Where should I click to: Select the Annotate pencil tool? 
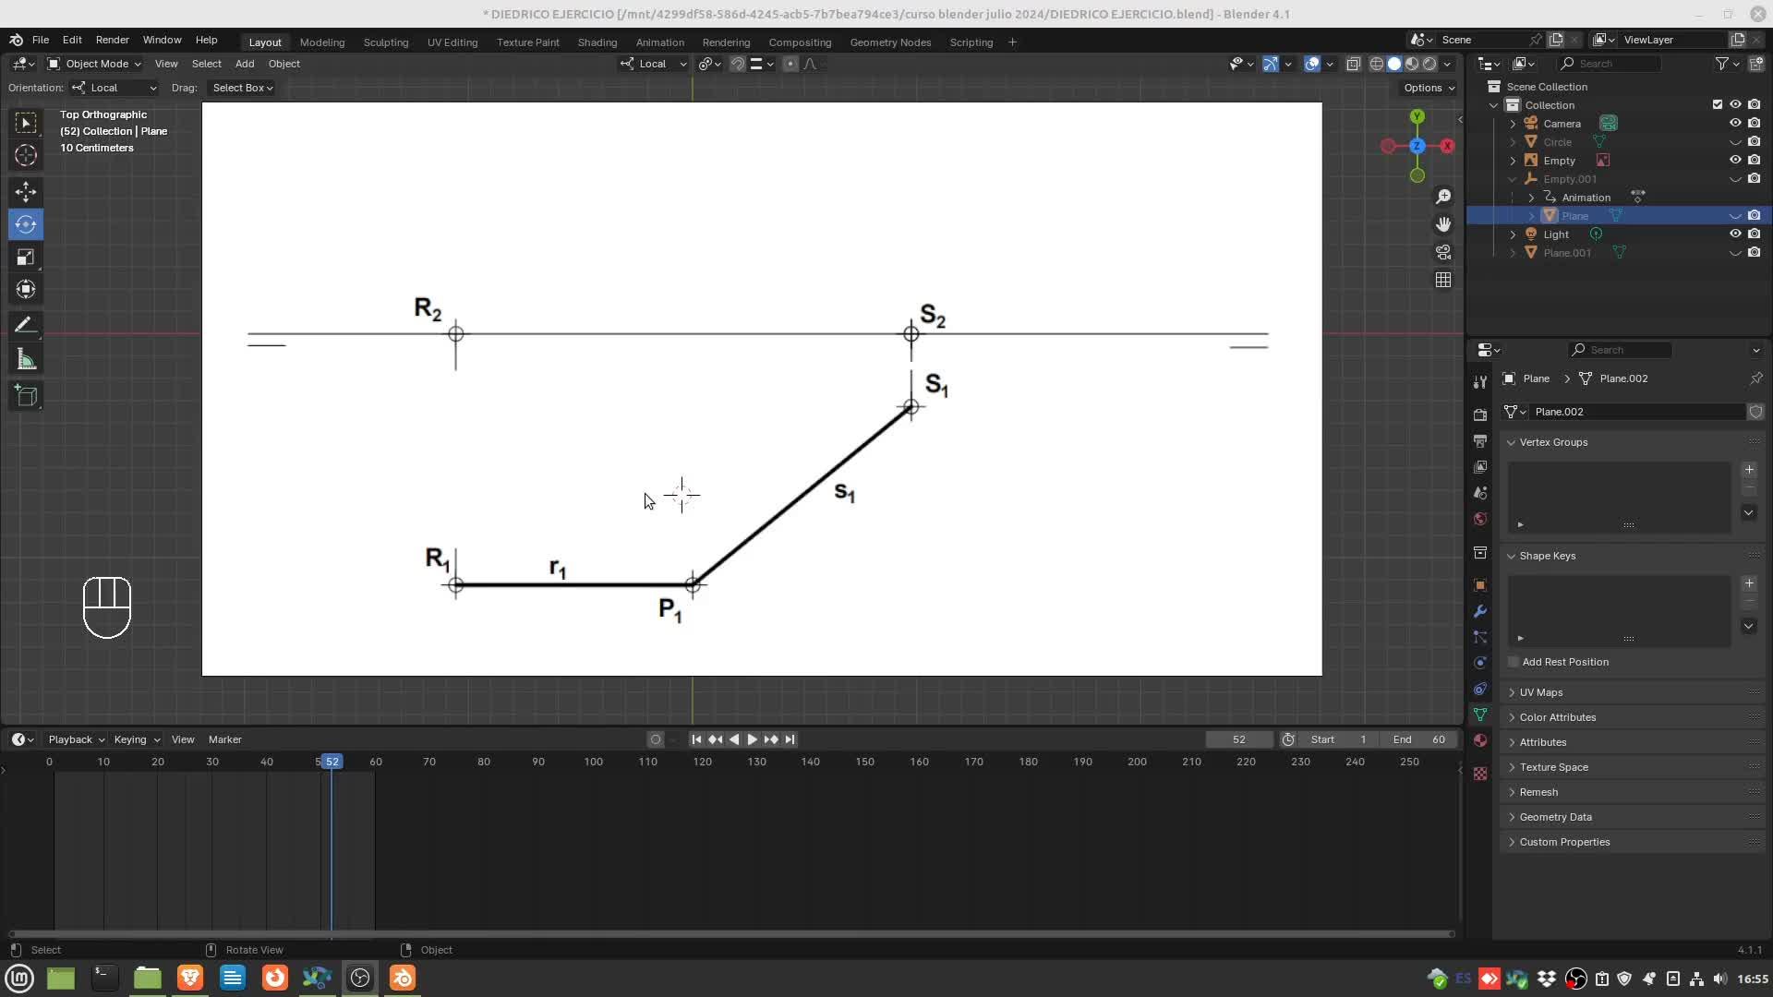pos(26,325)
